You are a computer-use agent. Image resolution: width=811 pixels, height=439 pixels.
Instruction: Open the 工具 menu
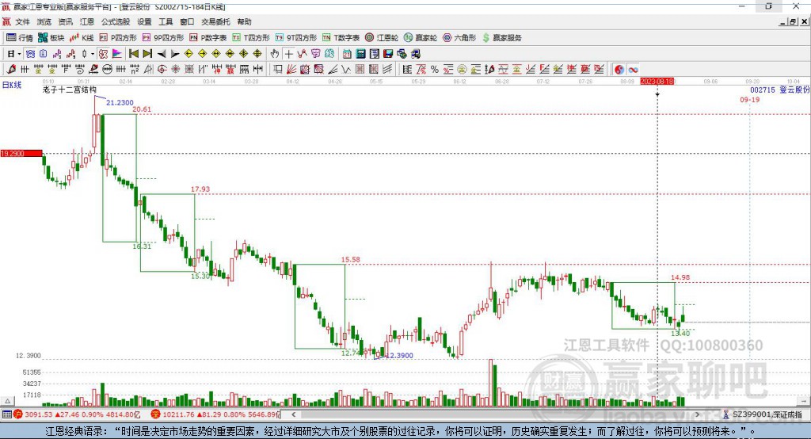click(166, 21)
